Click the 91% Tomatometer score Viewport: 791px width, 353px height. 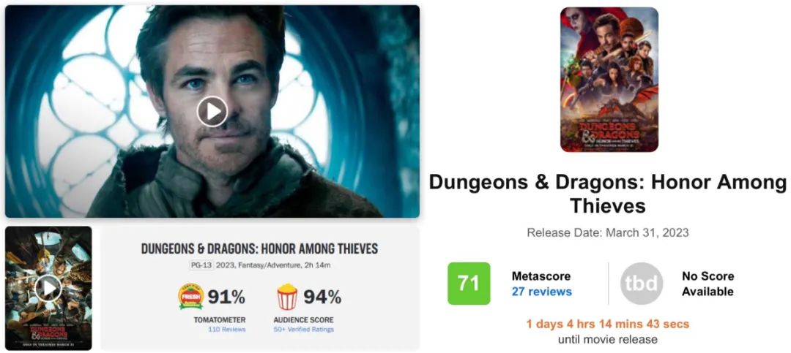226,297
